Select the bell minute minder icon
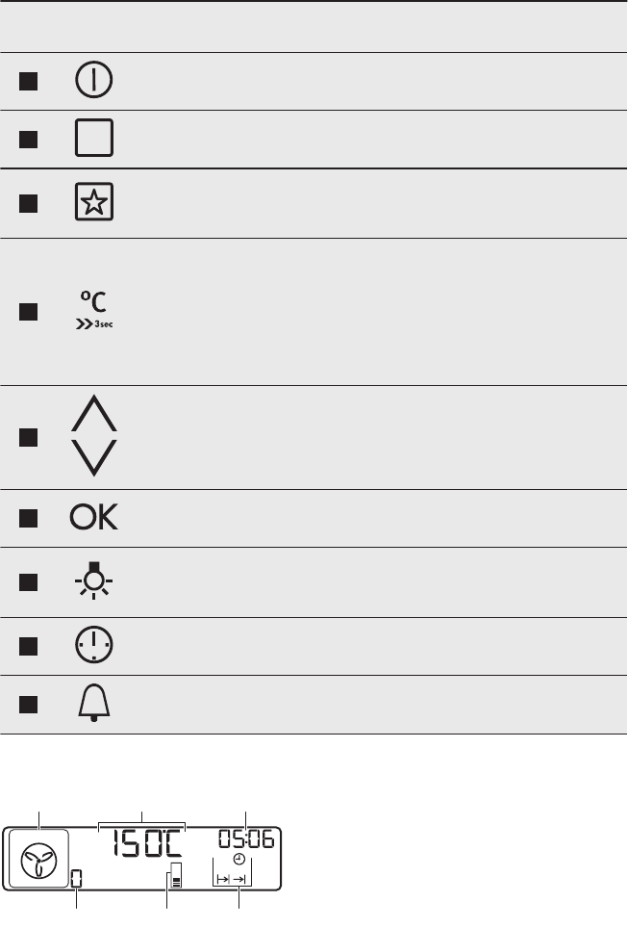The height and width of the screenshot is (928, 628). click(92, 705)
